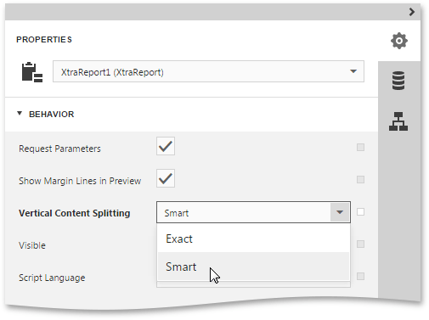Close the Vertical Content Splitting dropdown arrow
429x320 pixels.
(340, 212)
